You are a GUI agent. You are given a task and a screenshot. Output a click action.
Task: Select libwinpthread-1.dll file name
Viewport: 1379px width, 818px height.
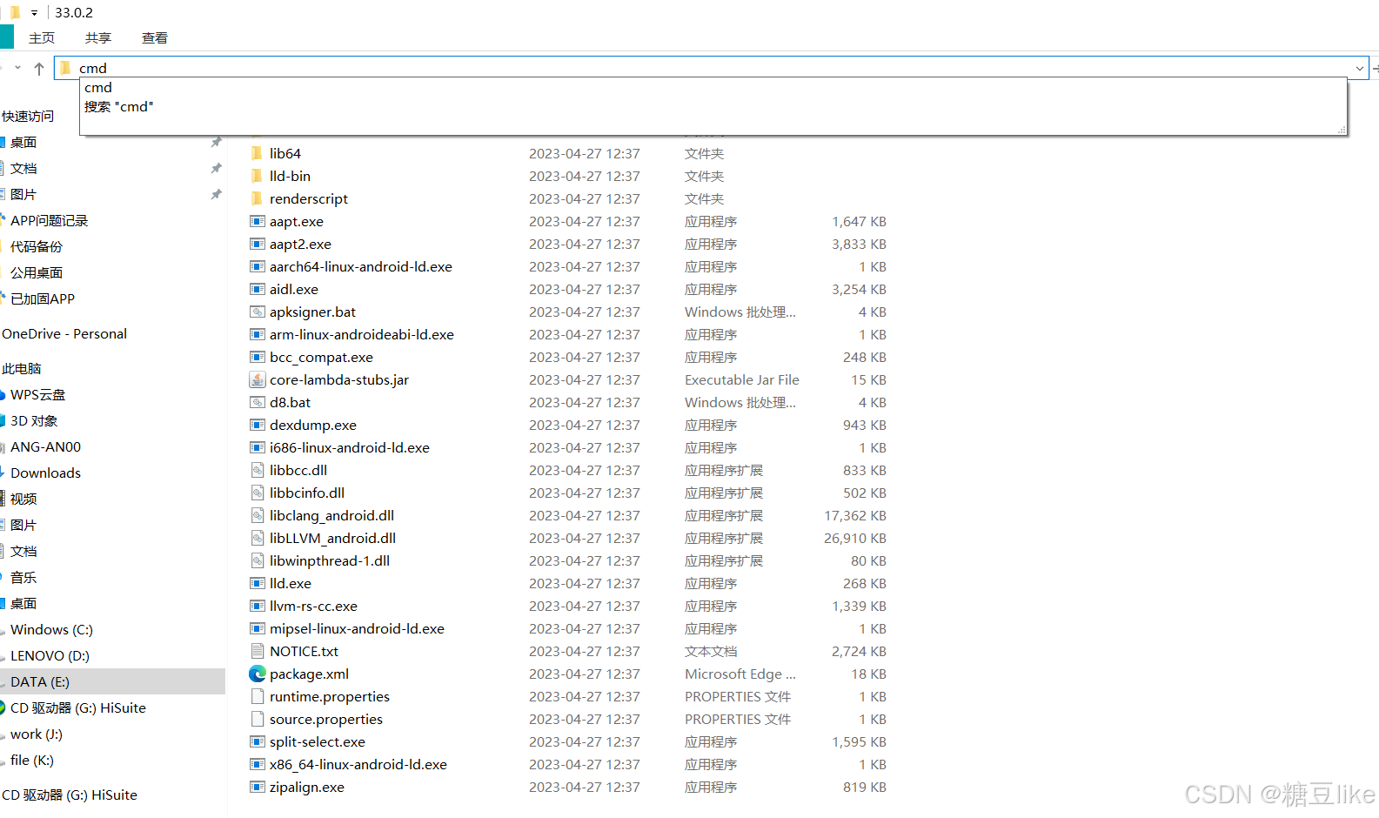pyautogui.click(x=330, y=561)
